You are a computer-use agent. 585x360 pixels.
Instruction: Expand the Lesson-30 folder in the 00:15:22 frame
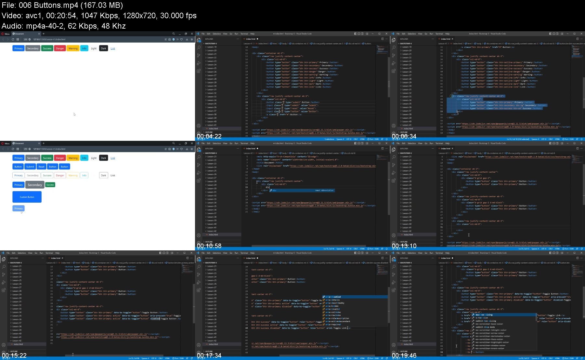pos(17,298)
